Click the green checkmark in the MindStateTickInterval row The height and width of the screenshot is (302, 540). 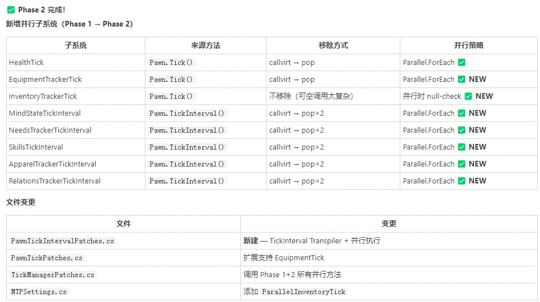pyautogui.click(x=462, y=113)
